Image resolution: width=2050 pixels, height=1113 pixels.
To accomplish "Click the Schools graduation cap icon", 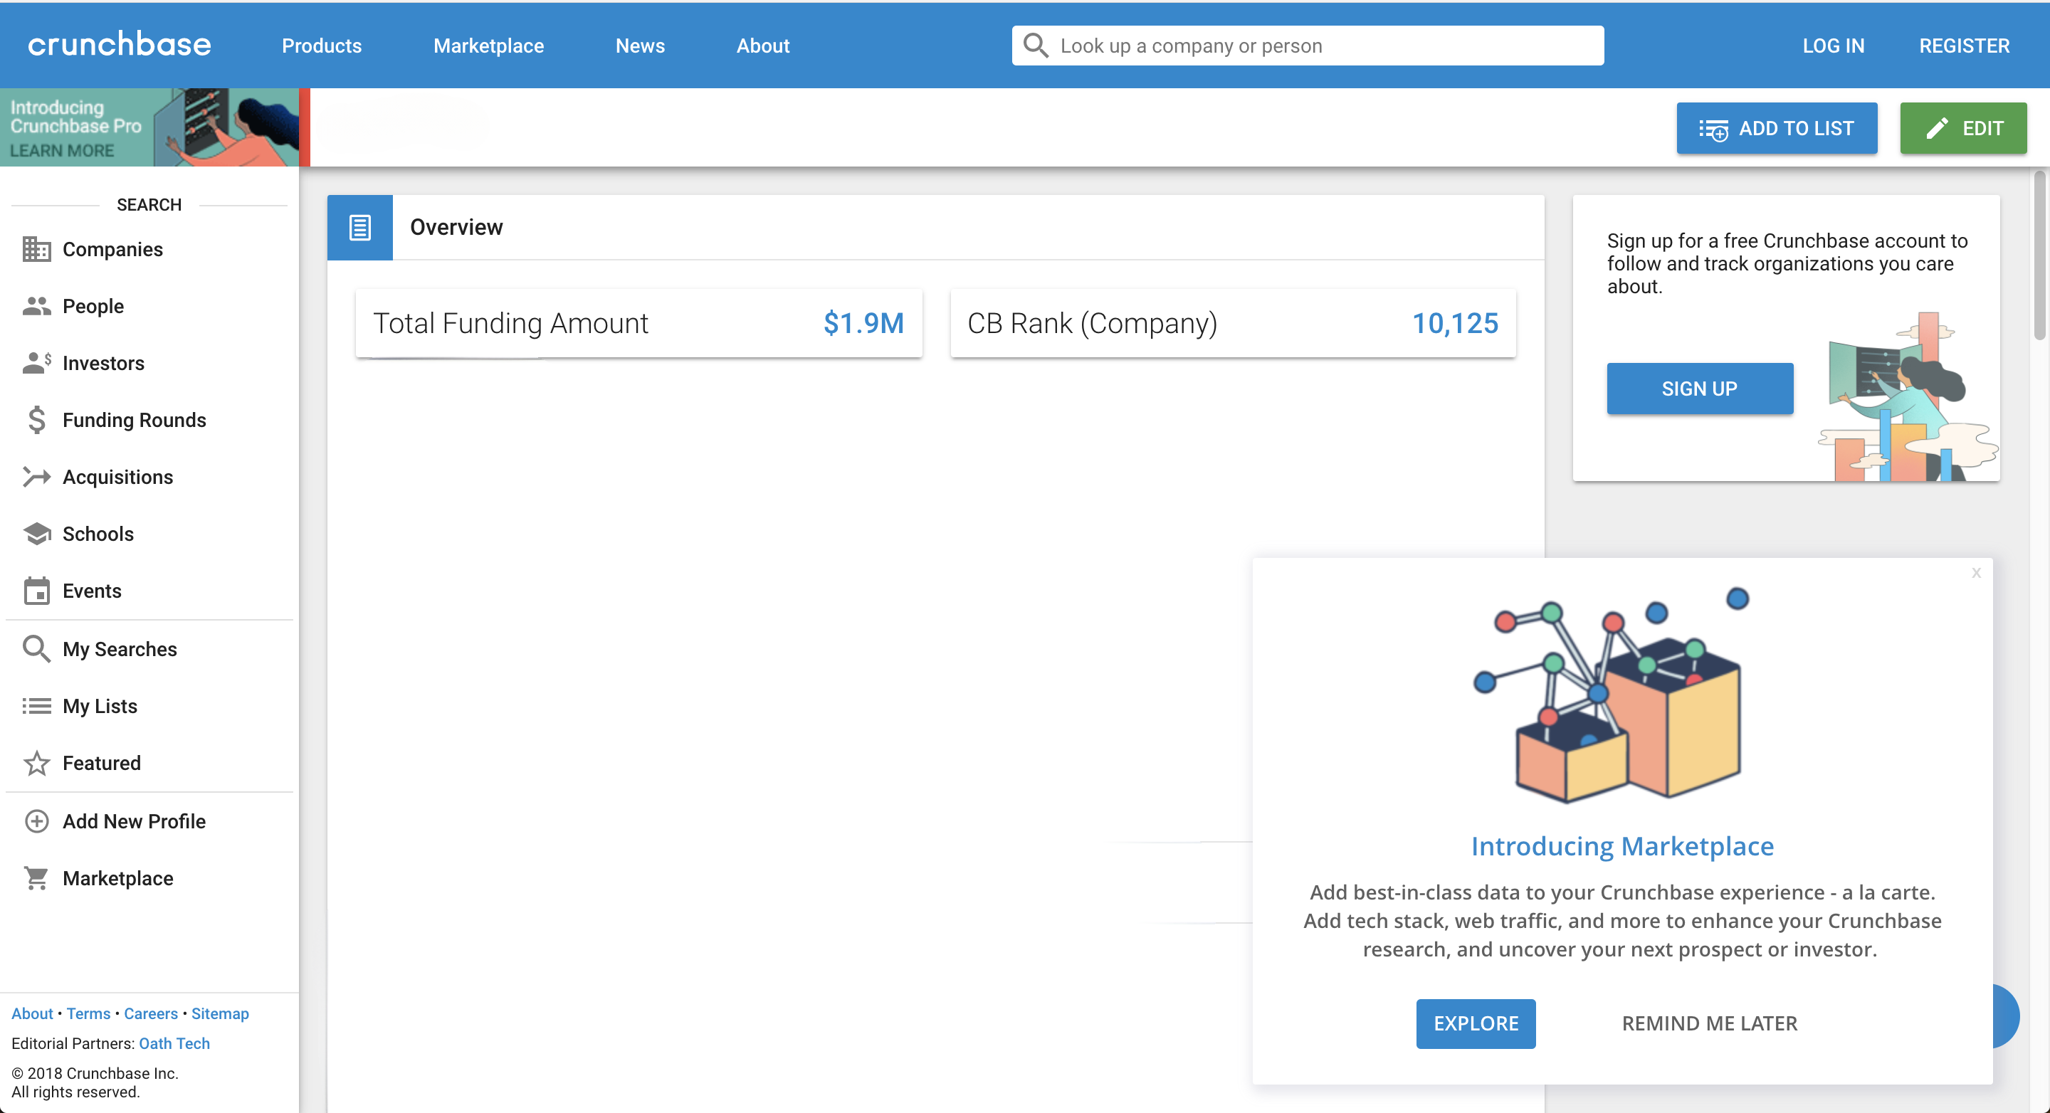I will pyautogui.click(x=36, y=534).
